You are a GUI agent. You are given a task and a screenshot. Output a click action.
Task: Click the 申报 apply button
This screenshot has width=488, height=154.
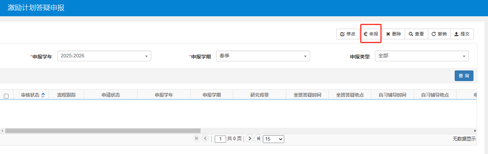pyautogui.click(x=371, y=34)
